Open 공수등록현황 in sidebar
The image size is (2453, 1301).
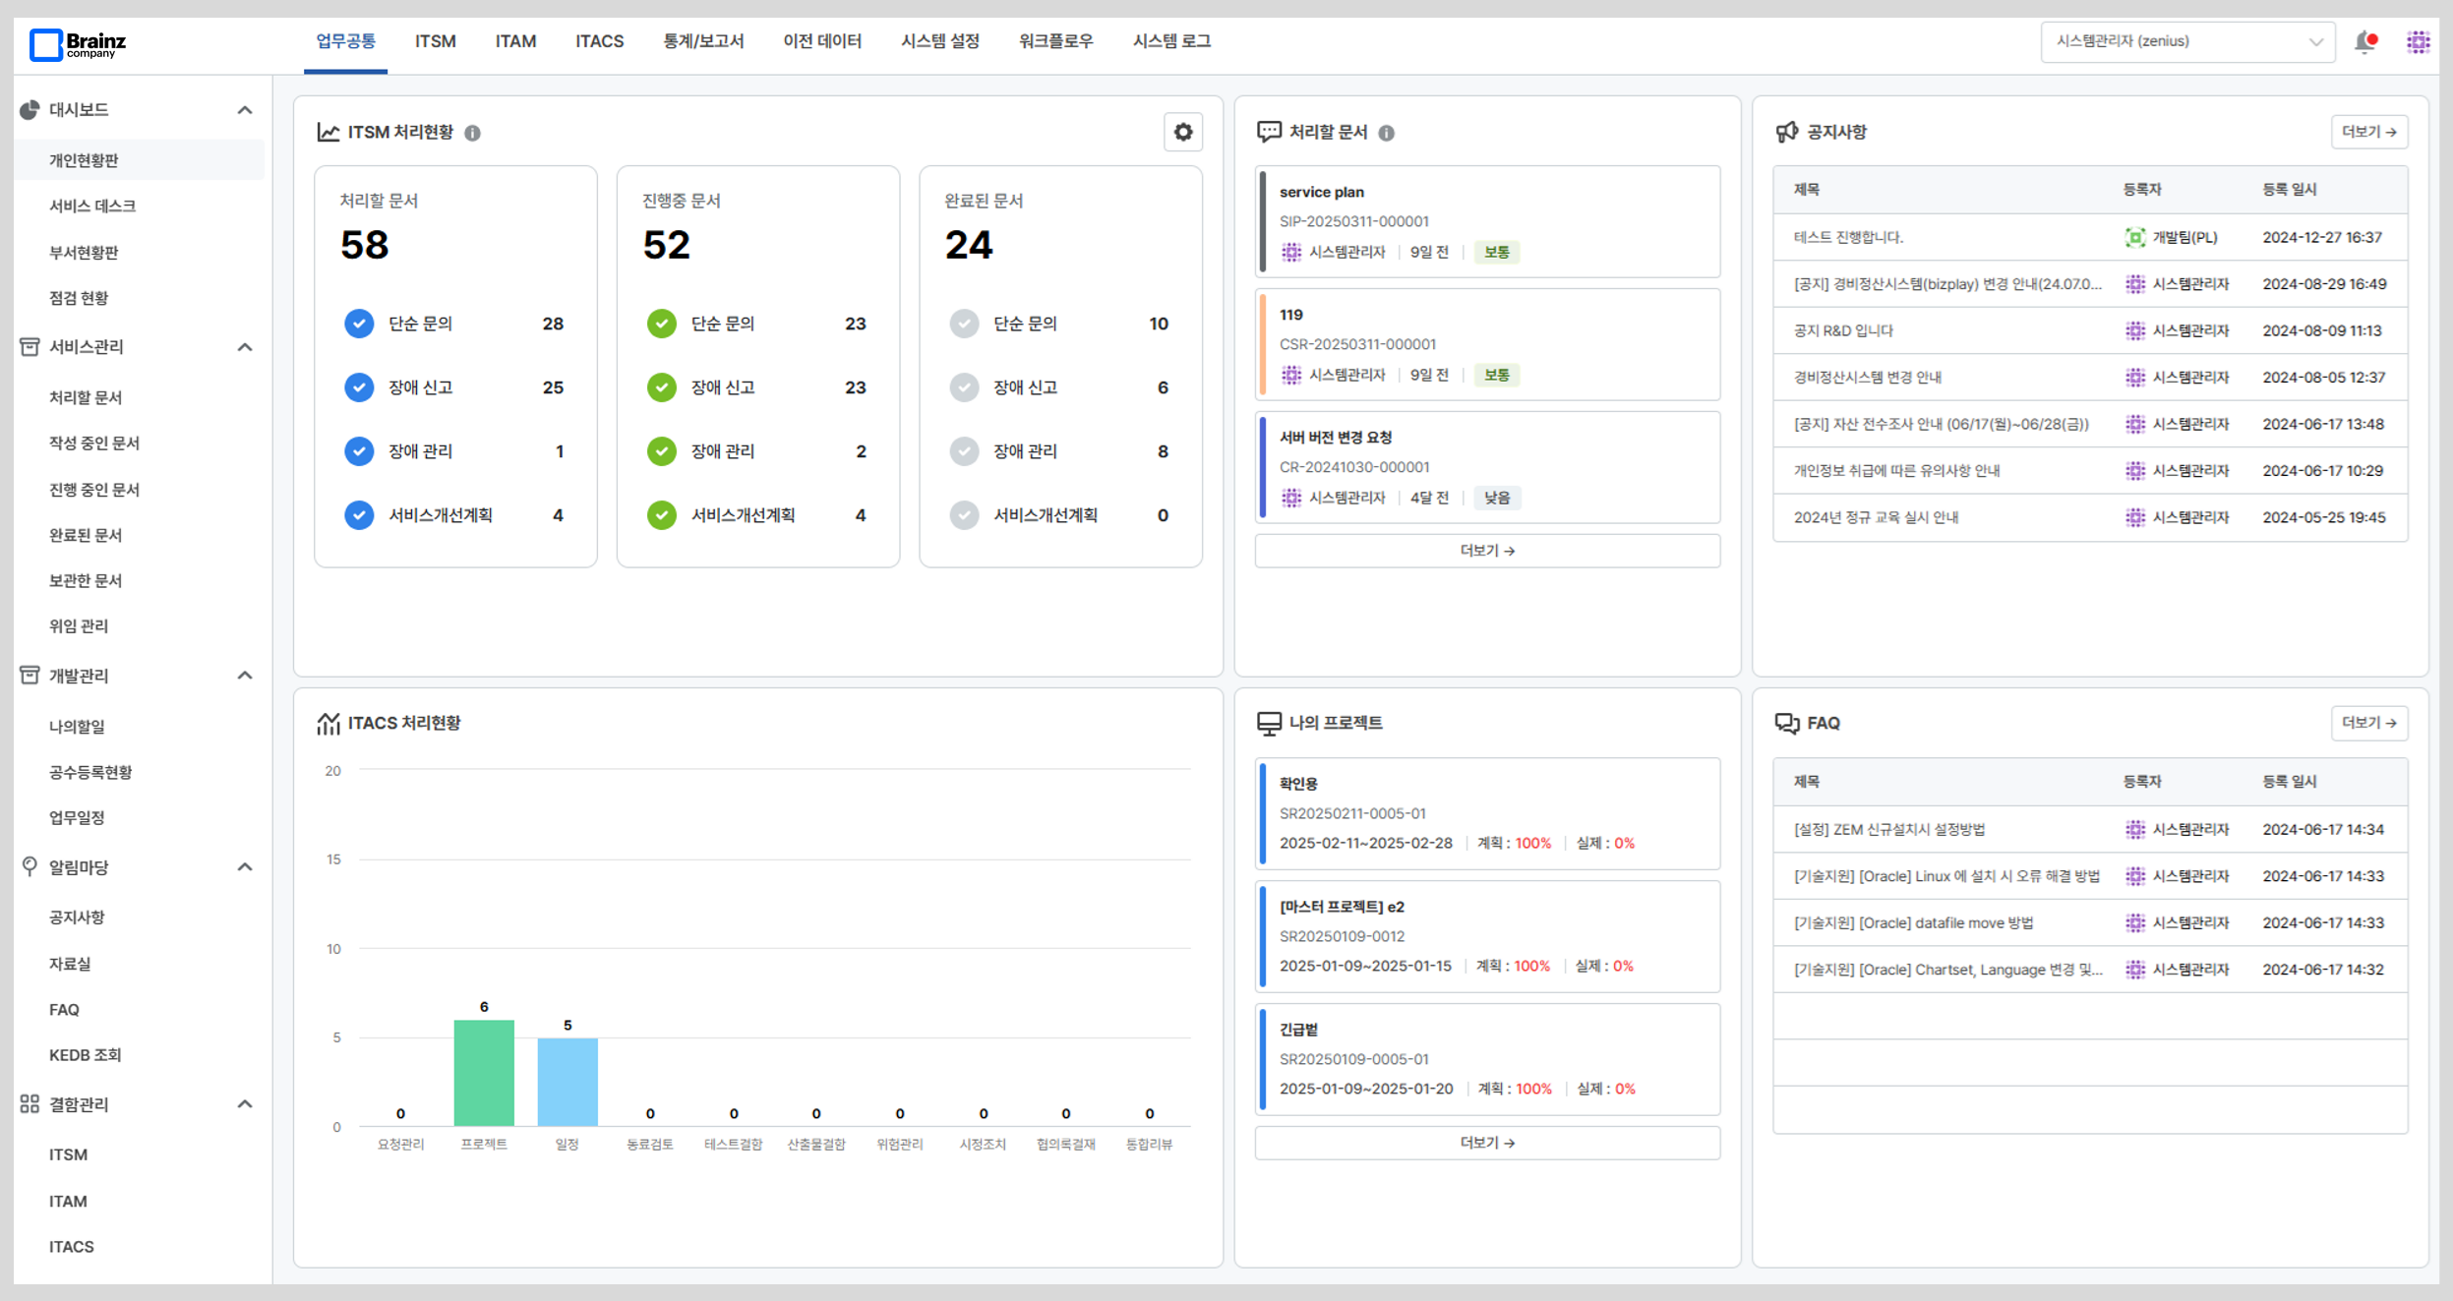(90, 772)
